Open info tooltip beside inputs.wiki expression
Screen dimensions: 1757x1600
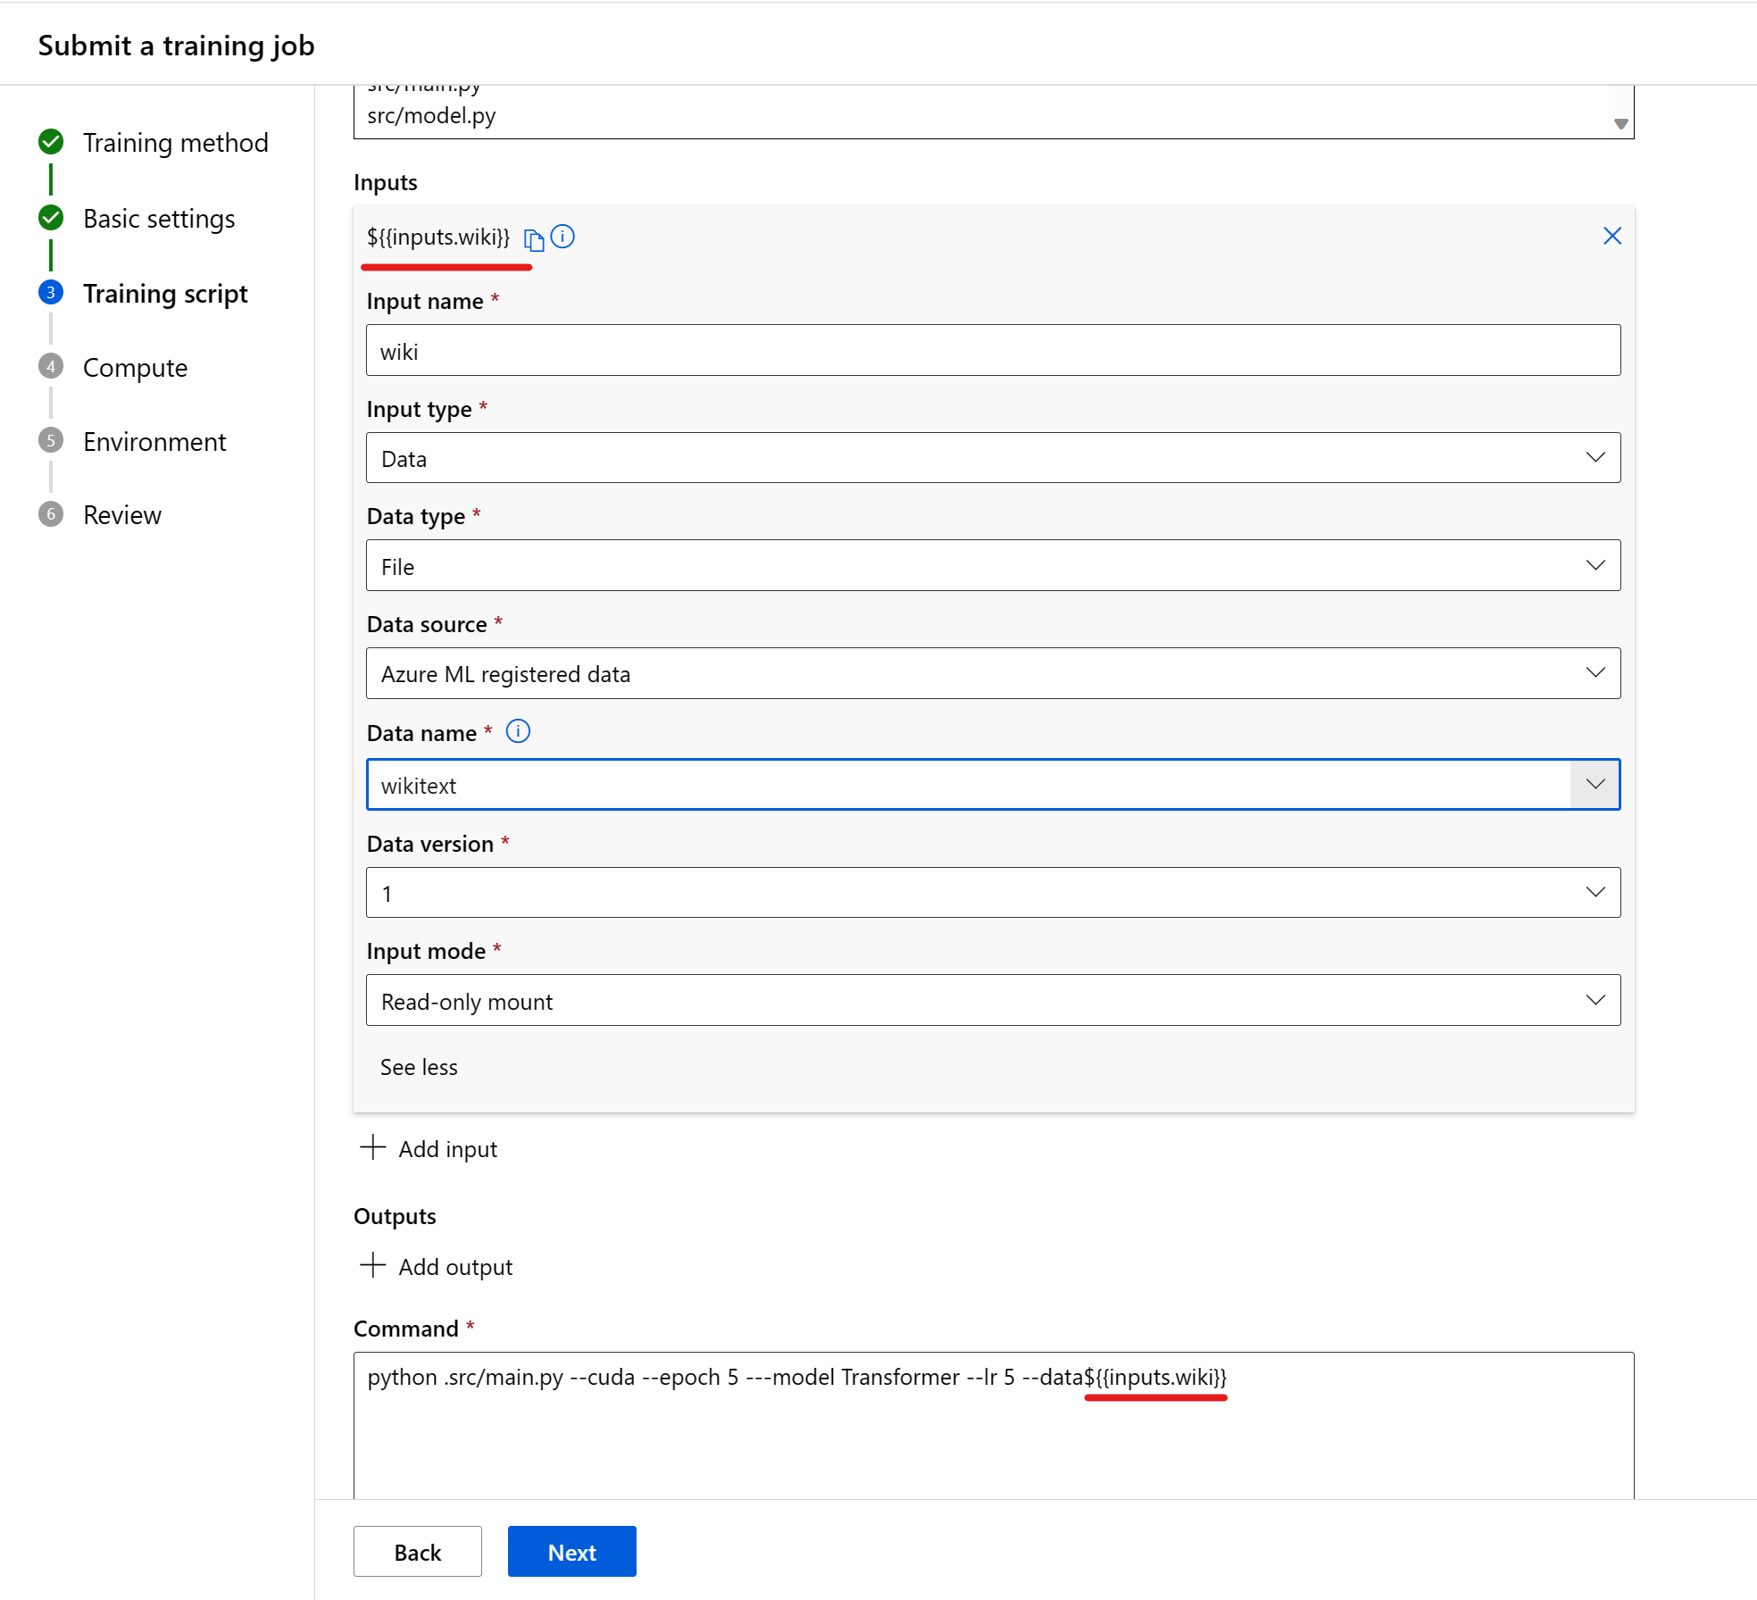(x=562, y=237)
